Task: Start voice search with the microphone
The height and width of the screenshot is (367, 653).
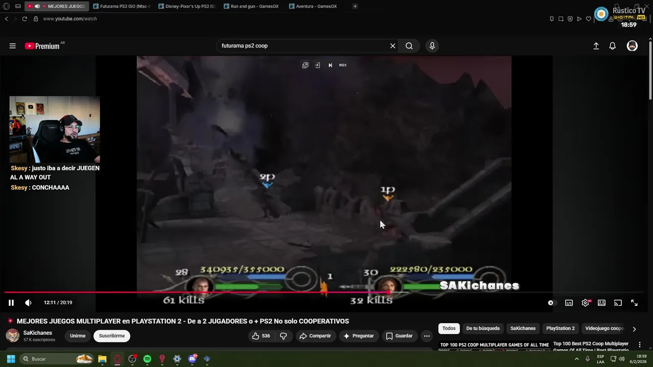Action: coord(432,46)
